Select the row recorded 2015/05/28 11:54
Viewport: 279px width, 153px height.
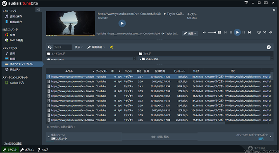click(158, 86)
